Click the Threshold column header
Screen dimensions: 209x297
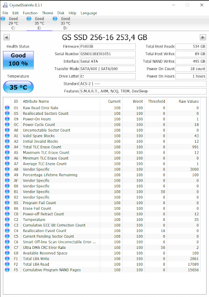click(x=156, y=102)
